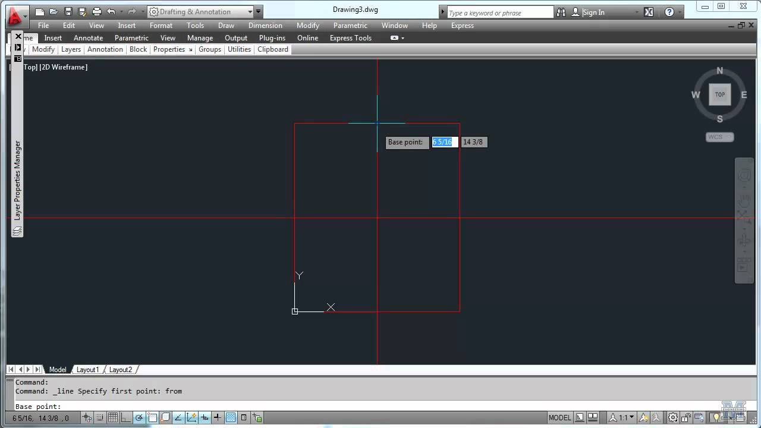Open the Annotation ribbon panel

(105, 49)
